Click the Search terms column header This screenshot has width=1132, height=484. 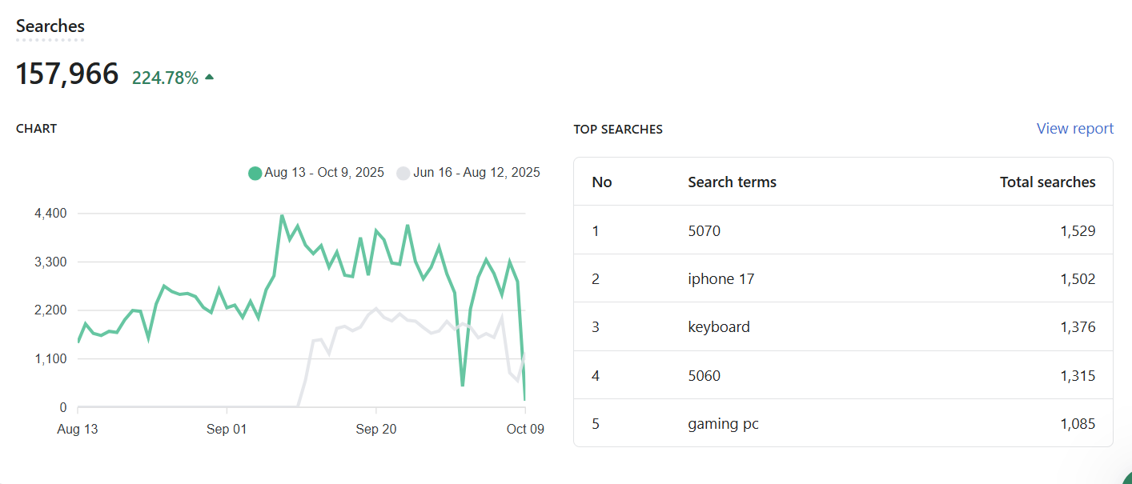coord(732,182)
